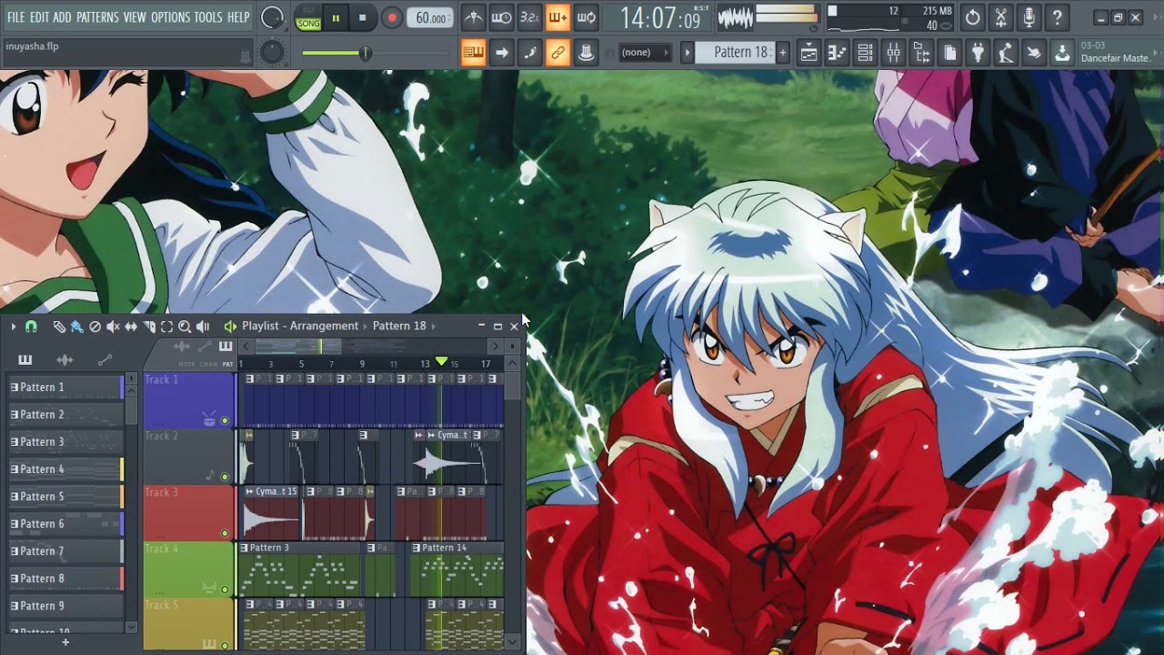Toggle the recording countdown
1164x655 pixels.
[529, 17]
